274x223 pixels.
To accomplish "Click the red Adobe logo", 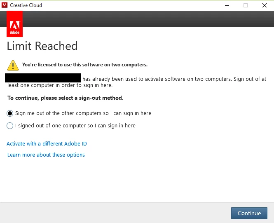I will (x=15, y=24).
